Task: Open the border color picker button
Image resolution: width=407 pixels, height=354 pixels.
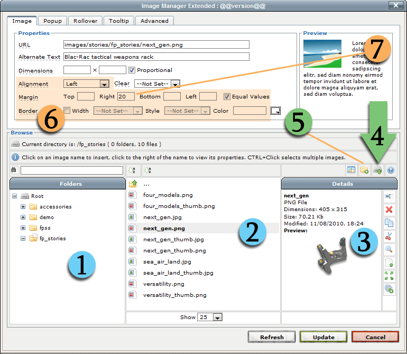Action: [x=275, y=111]
